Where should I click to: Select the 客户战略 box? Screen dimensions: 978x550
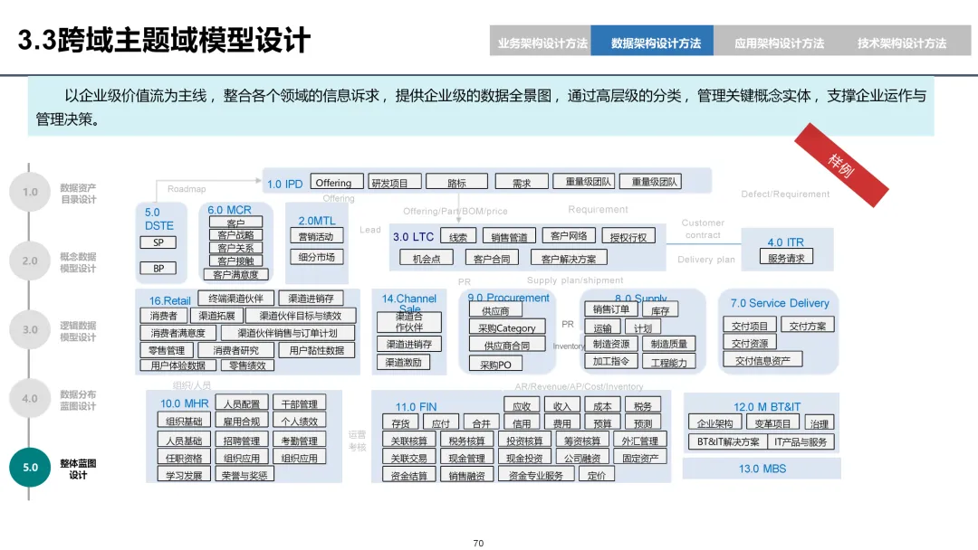235,235
